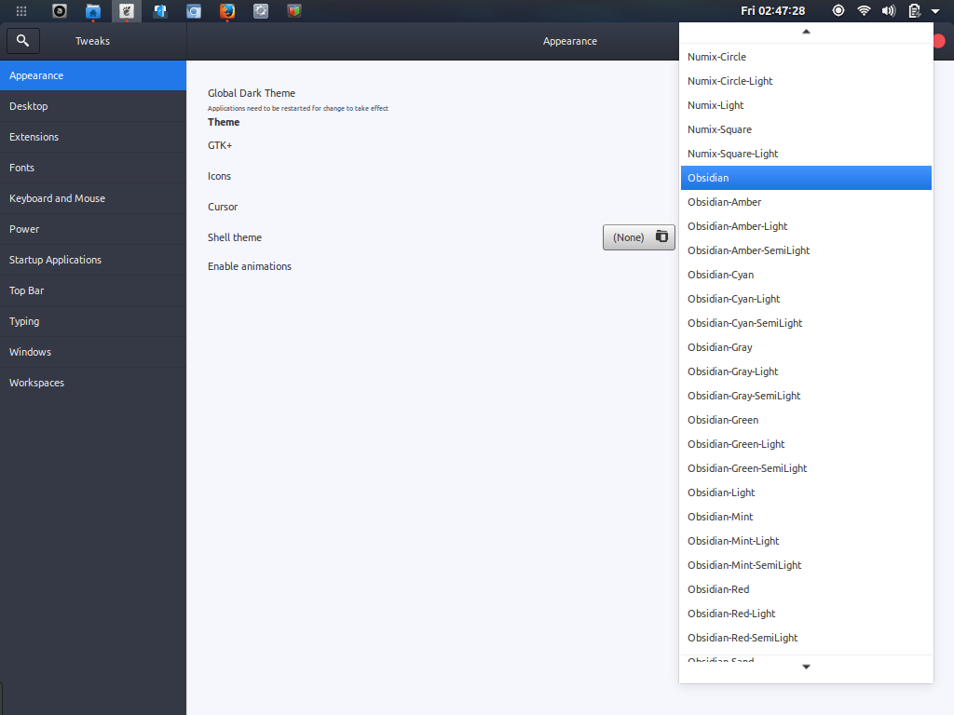The image size is (954, 715).
Task: Click the Shell theme (None) file chooser button
Action: point(639,237)
